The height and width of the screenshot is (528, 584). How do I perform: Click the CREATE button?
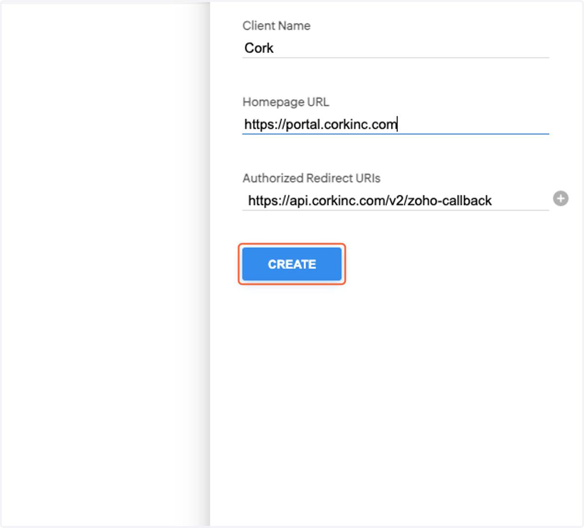pyautogui.click(x=292, y=264)
